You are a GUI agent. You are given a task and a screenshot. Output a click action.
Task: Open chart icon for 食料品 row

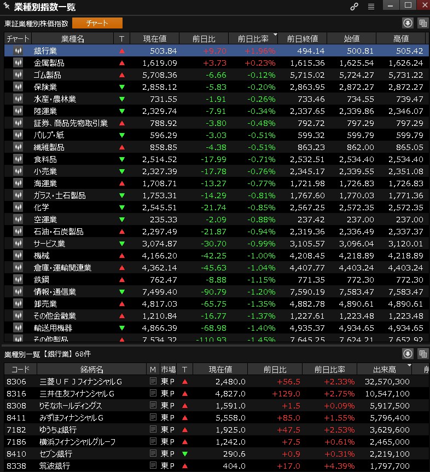pyautogui.click(x=18, y=159)
